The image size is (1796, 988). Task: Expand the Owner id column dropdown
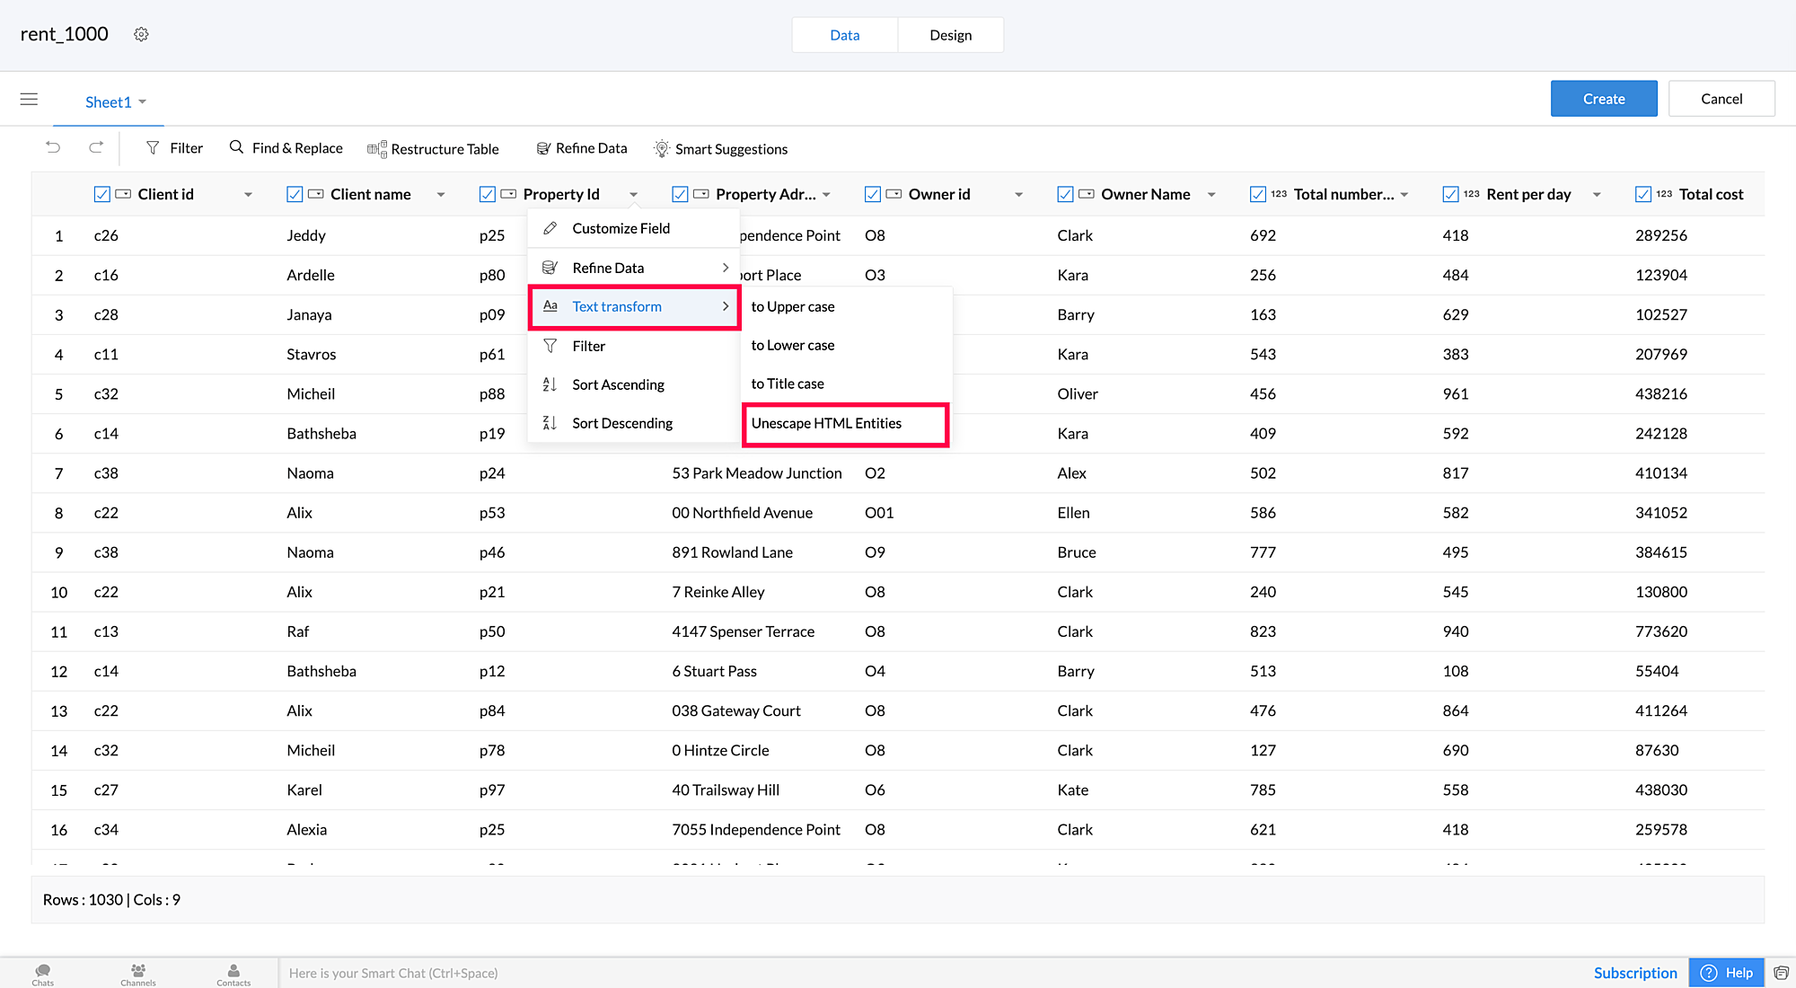click(1019, 195)
